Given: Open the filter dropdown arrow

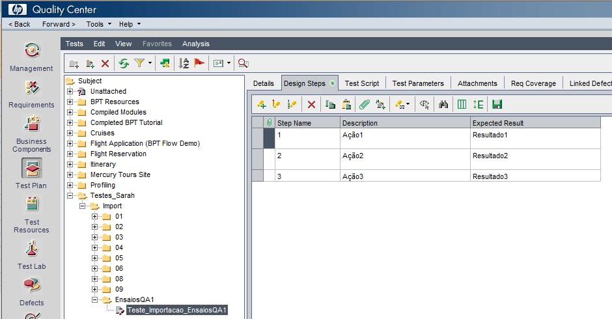Looking at the screenshot, I should pos(150,63).
